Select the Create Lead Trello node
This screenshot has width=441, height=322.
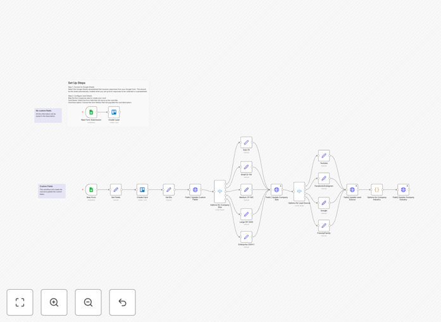click(x=114, y=112)
